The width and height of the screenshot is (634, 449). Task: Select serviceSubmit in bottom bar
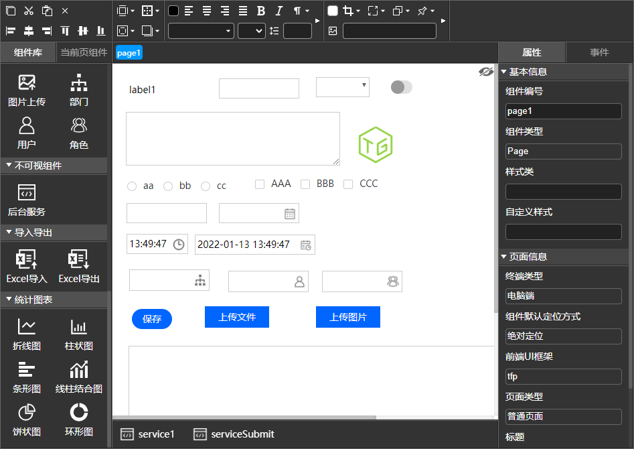point(234,434)
